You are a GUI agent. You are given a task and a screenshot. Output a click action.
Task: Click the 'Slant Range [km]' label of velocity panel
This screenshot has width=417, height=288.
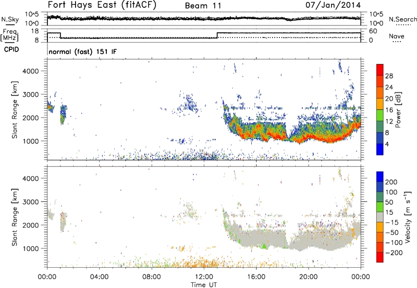pyautogui.click(x=15, y=217)
